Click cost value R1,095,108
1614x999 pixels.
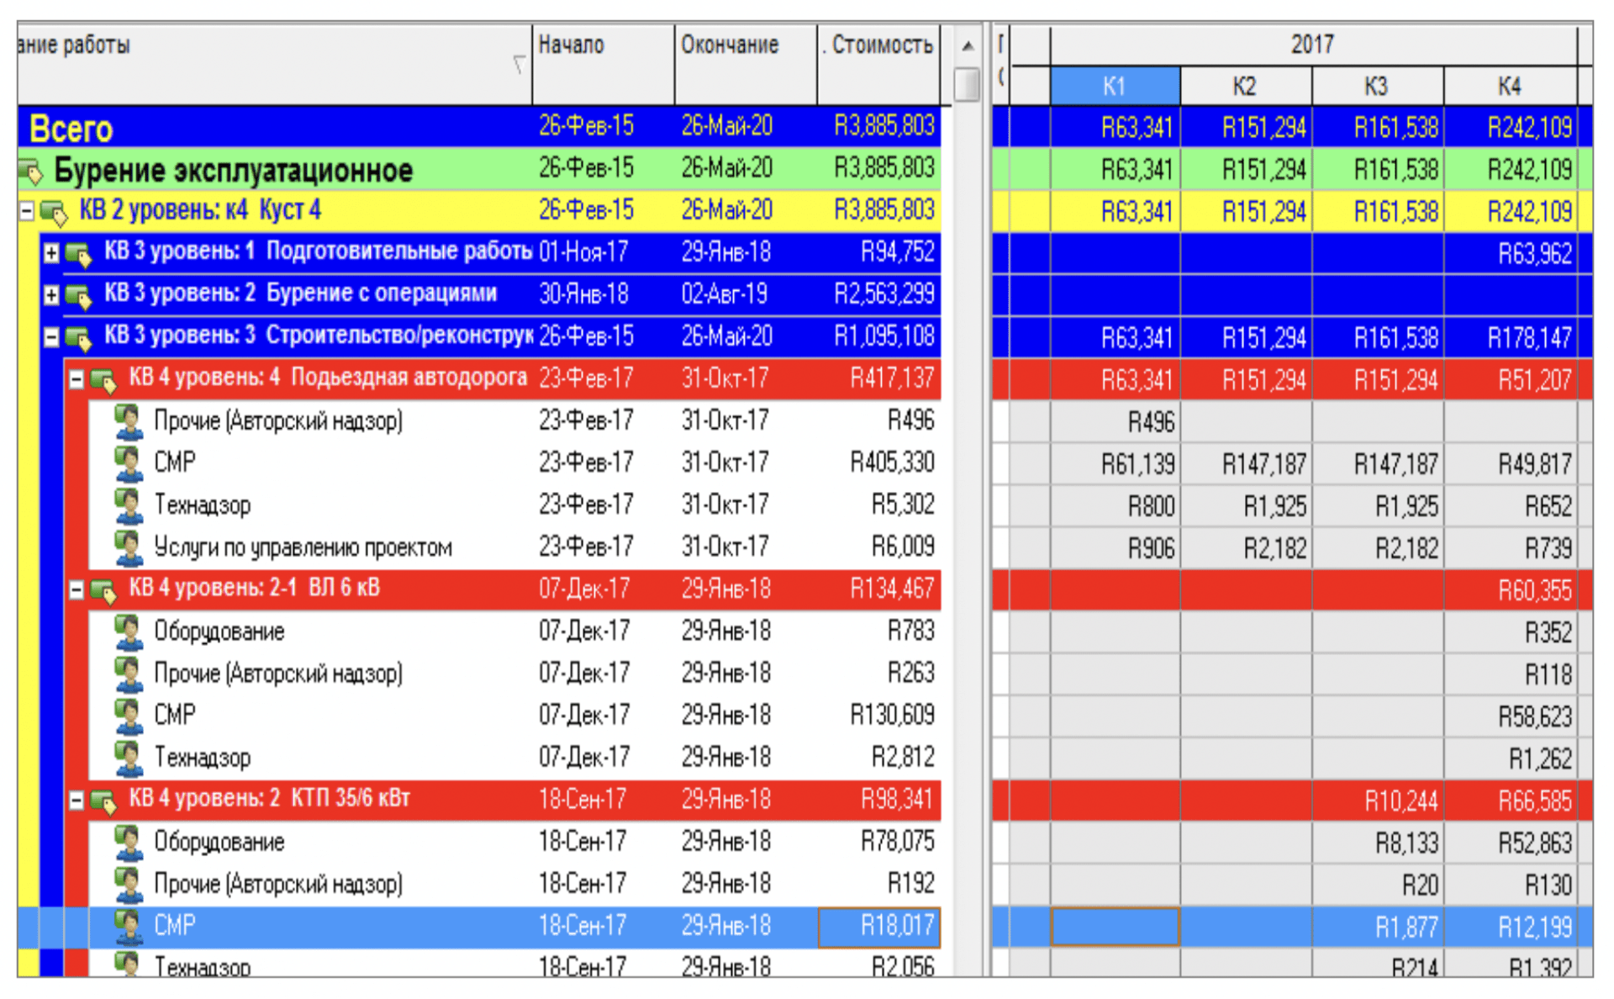[884, 336]
